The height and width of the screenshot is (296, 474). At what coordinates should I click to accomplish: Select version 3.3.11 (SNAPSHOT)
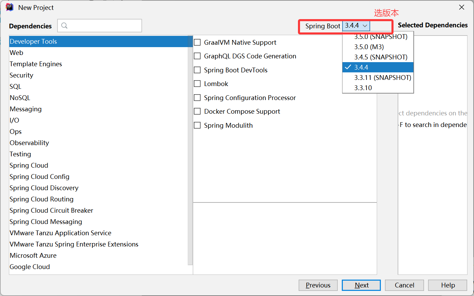click(x=378, y=77)
